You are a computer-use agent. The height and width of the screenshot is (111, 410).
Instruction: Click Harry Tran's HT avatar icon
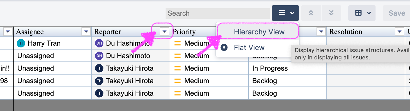tap(21, 43)
